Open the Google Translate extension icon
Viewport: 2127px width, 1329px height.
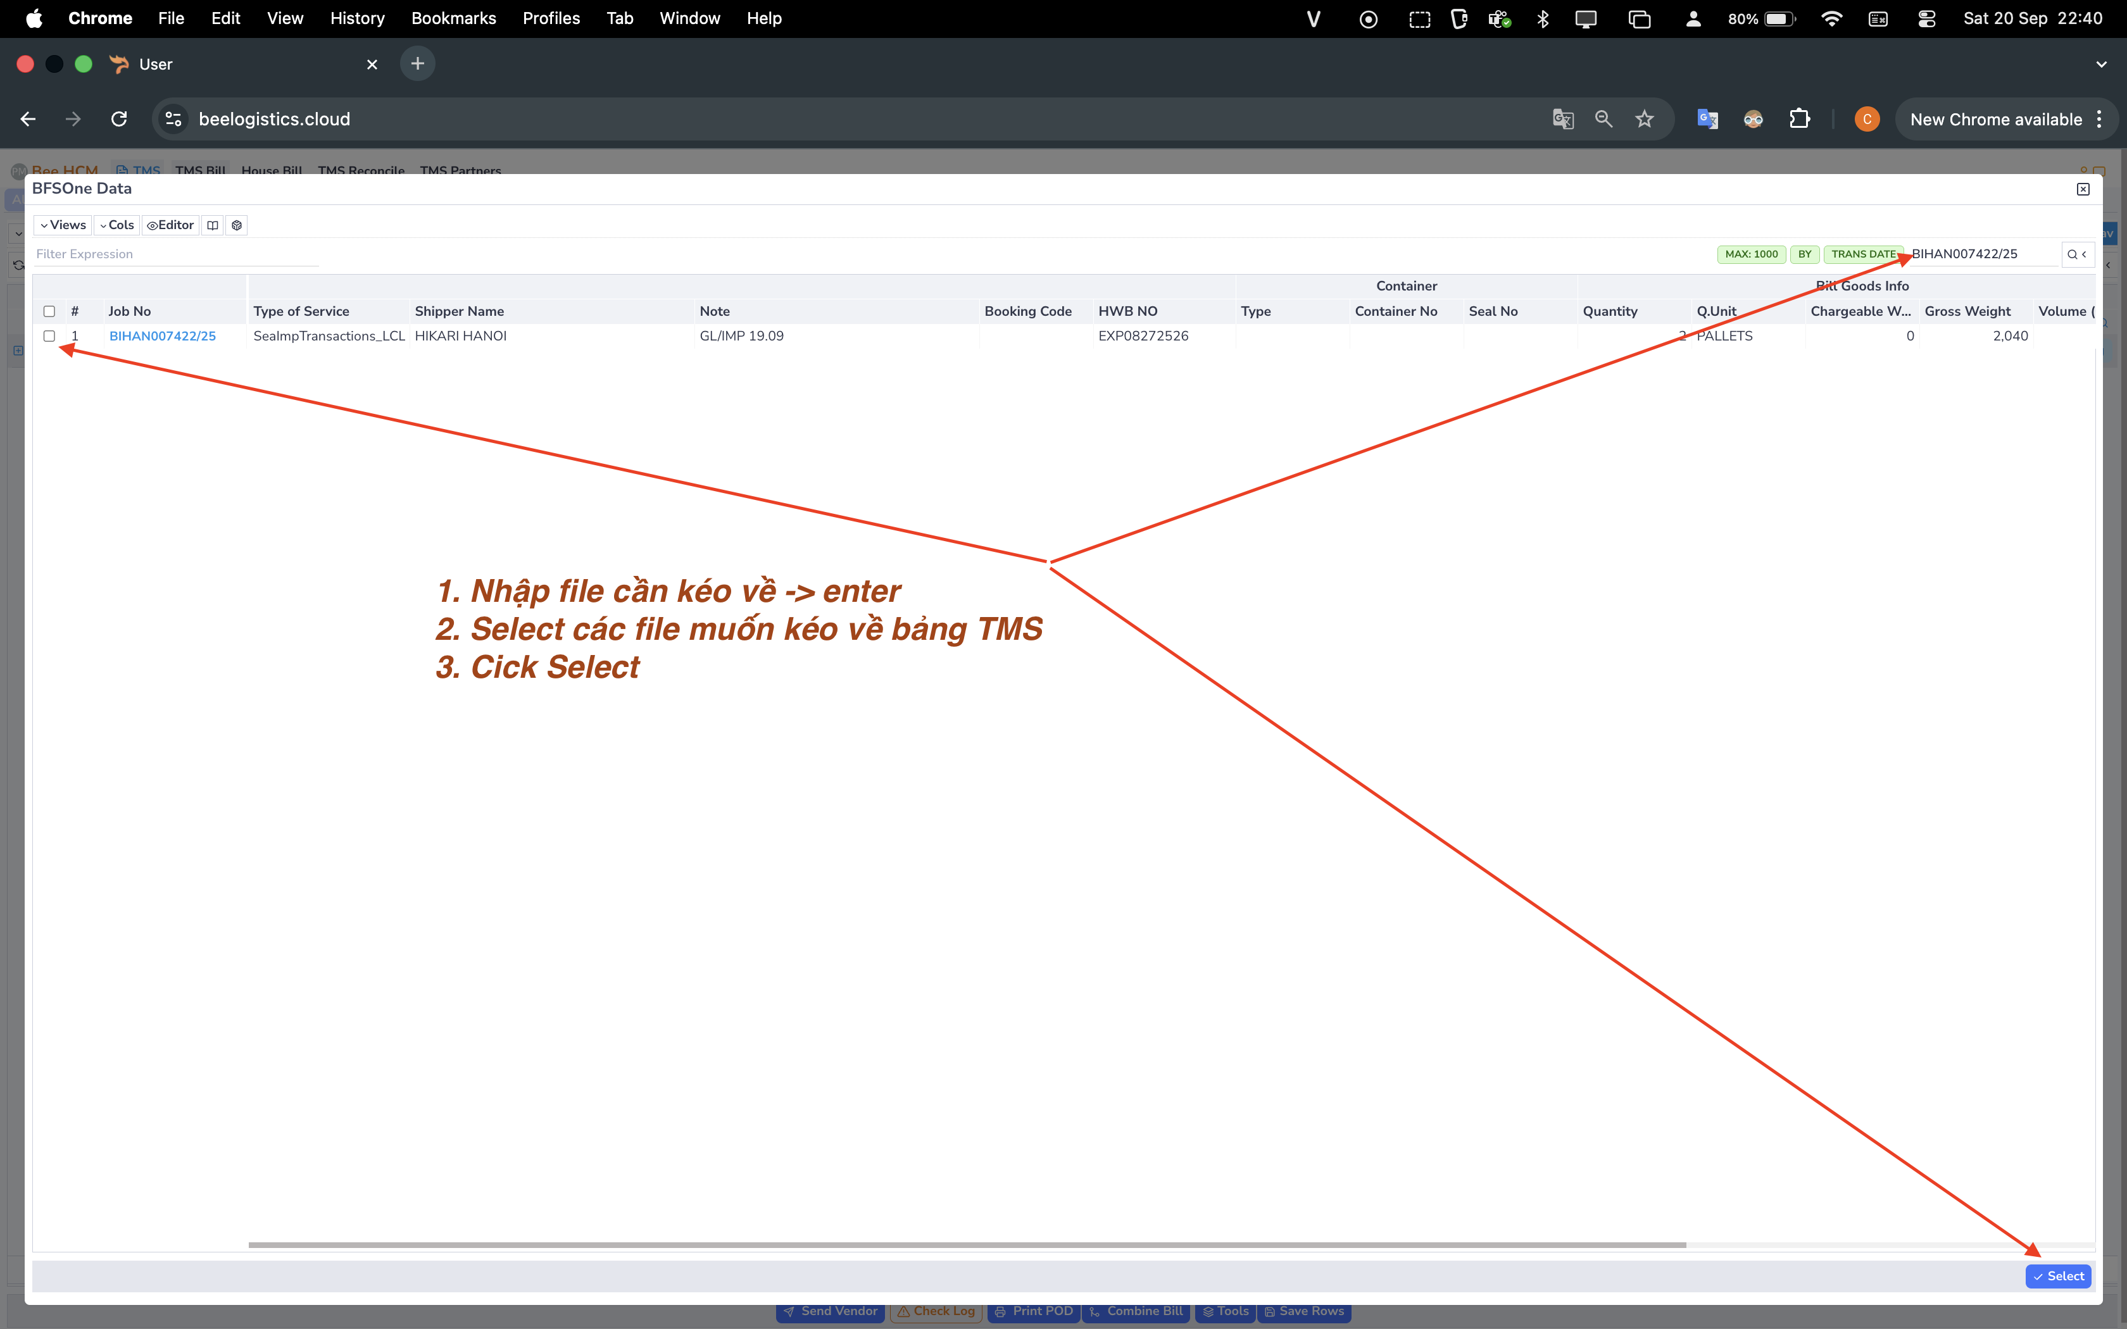pyautogui.click(x=1707, y=119)
